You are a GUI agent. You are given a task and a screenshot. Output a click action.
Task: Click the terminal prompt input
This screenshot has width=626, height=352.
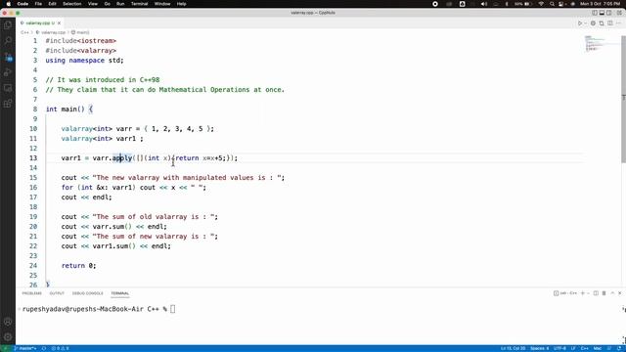(172, 309)
